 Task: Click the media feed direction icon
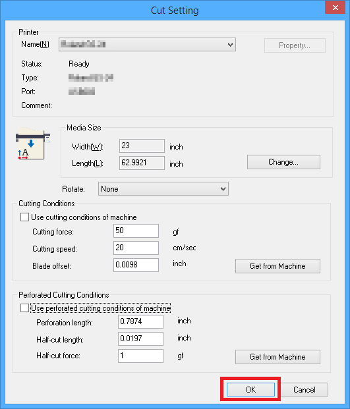pos(32,144)
